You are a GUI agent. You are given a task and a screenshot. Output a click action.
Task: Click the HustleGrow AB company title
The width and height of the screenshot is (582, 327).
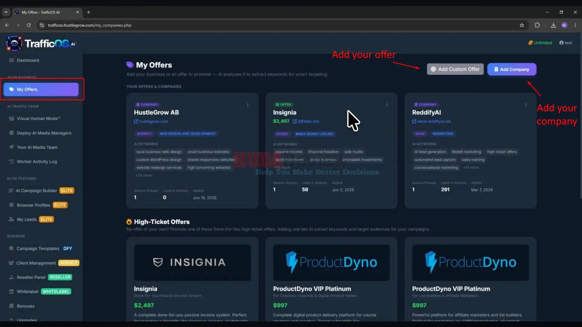pyautogui.click(x=156, y=112)
